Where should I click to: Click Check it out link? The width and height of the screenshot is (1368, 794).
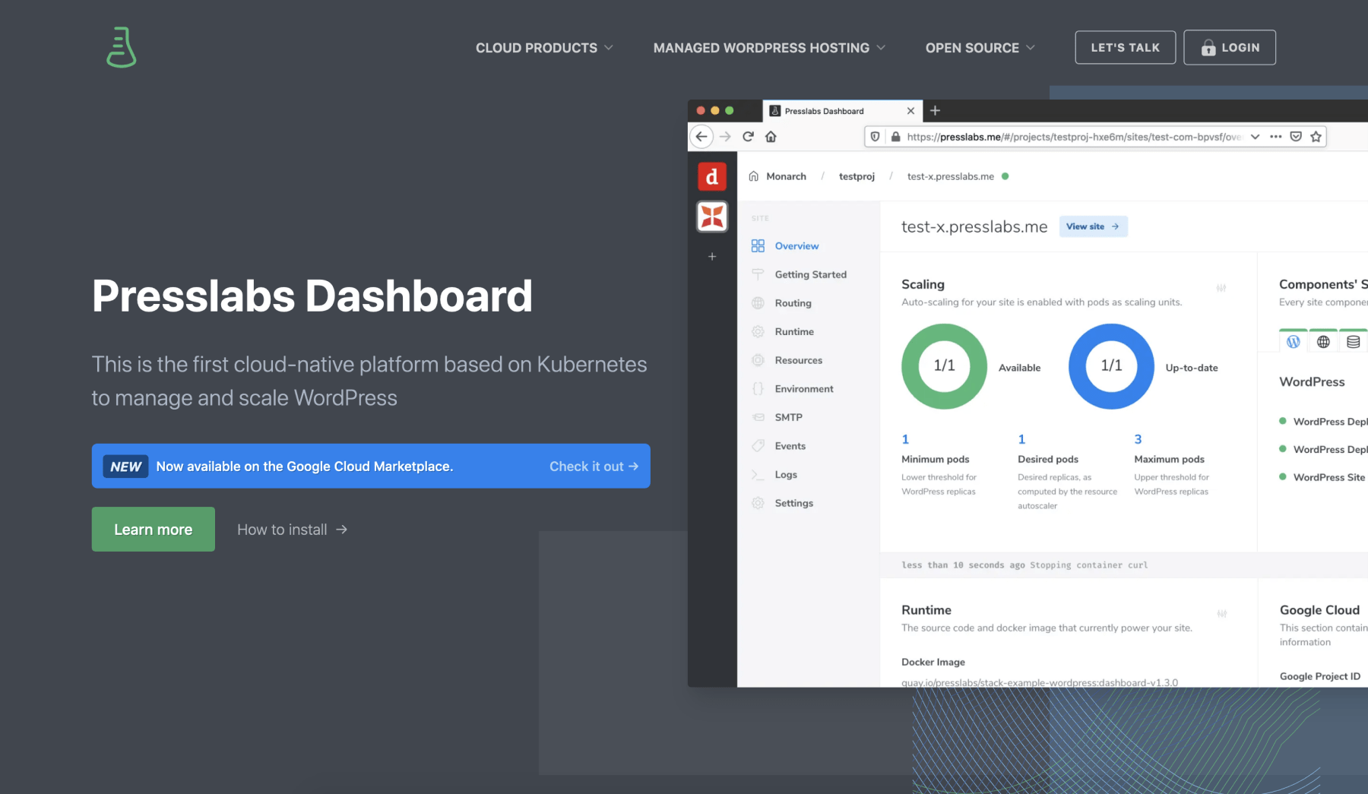click(594, 467)
